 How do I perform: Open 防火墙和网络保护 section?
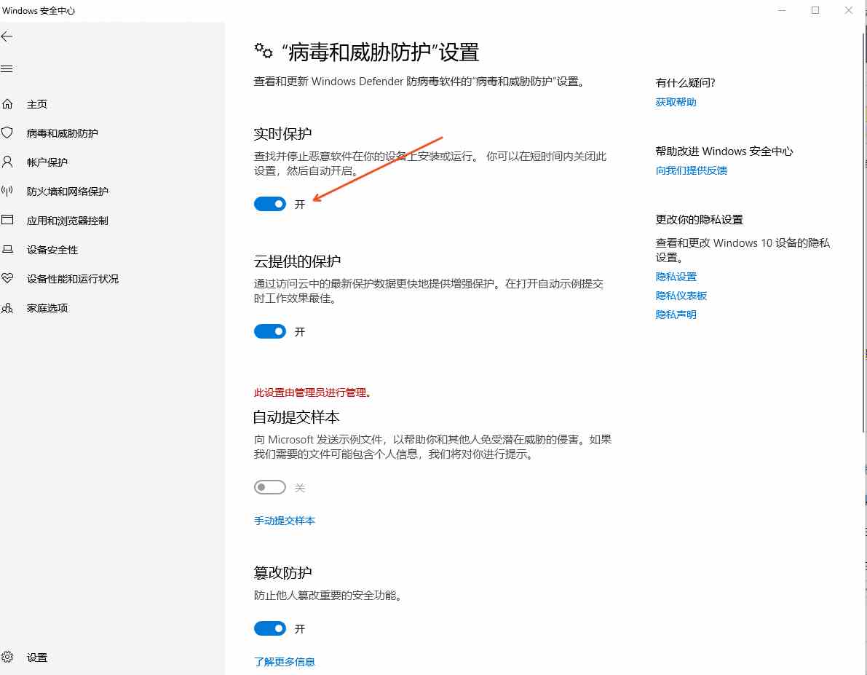pyautogui.click(x=68, y=192)
